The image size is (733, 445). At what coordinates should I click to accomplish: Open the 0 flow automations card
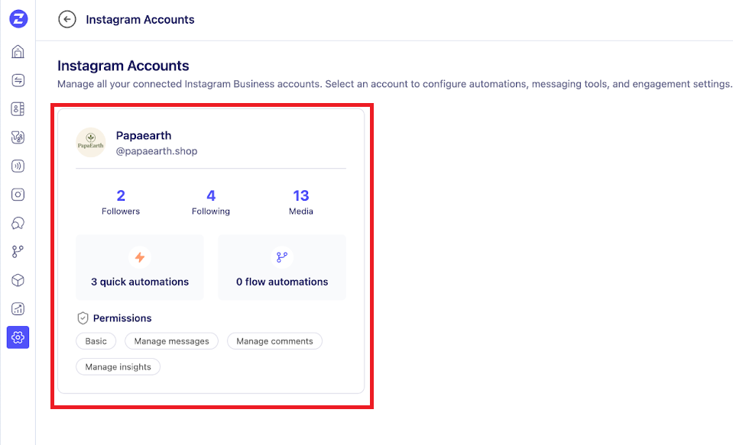point(282,267)
